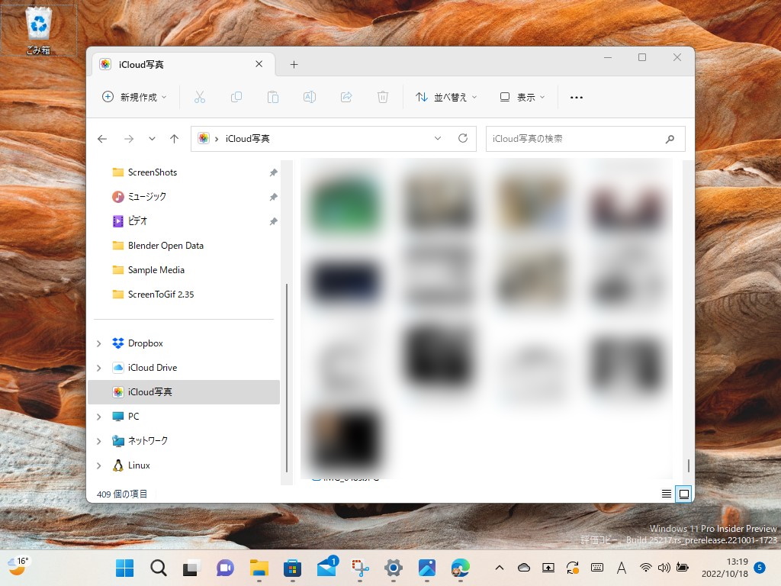
Task: Click inside the iCloud写真の検索 search field
Action: [580, 138]
